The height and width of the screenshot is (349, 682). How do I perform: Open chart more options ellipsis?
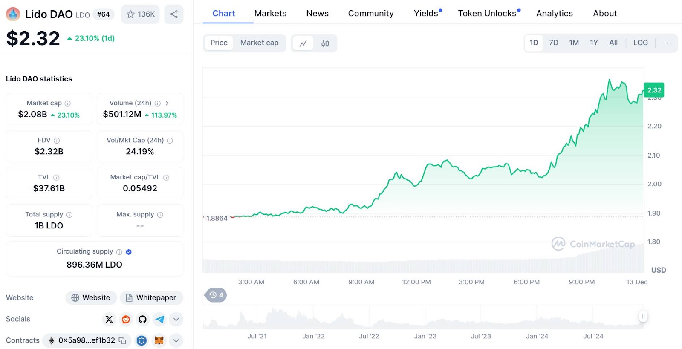click(668, 43)
